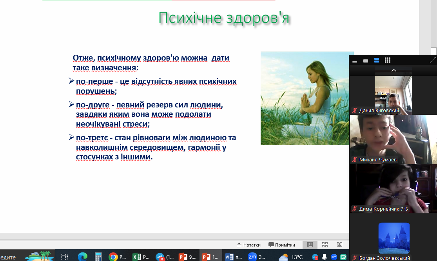Click beach island search highlight icon

click(x=39, y=256)
